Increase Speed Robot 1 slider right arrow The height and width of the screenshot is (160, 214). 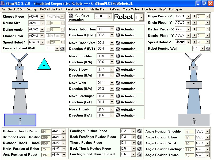[62, 42]
